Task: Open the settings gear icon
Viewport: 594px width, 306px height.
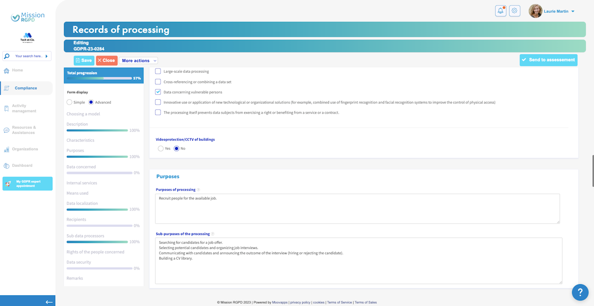Action: click(515, 11)
